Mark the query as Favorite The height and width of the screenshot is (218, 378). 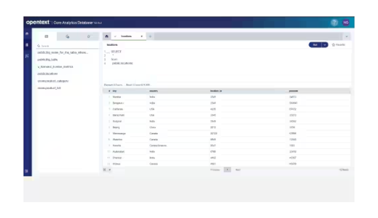339,45
